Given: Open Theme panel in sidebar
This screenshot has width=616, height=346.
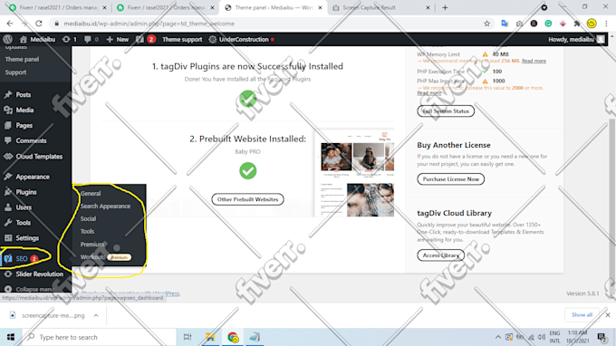Looking at the screenshot, I should [22, 59].
